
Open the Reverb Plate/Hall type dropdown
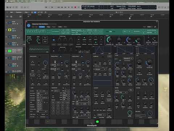tap(121, 92)
